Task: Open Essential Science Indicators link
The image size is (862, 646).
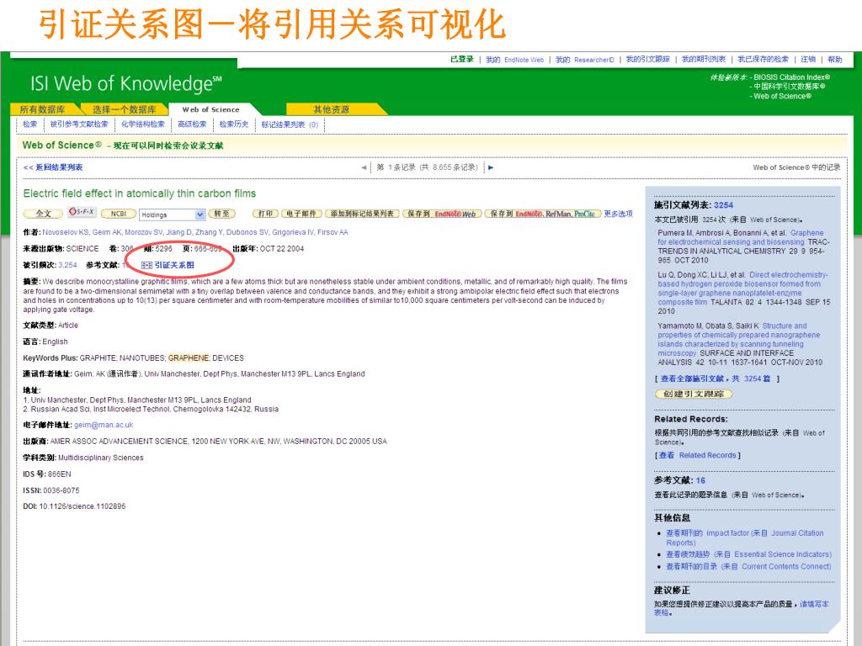Action: (x=748, y=555)
